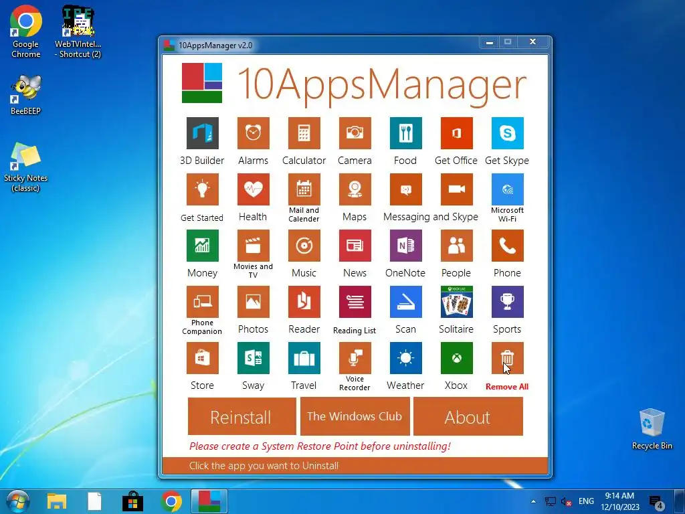Select the Messaging chat bubble icon
The height and width of the screenshot is (514, 685).
click(x=406, y=189)
